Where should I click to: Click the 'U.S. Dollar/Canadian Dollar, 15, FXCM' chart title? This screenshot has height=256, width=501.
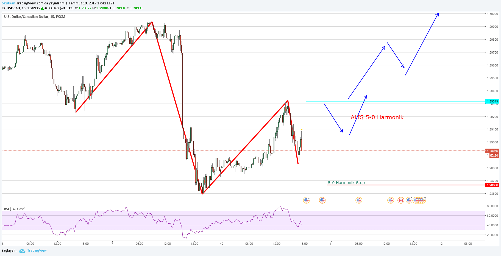point(35,17)
